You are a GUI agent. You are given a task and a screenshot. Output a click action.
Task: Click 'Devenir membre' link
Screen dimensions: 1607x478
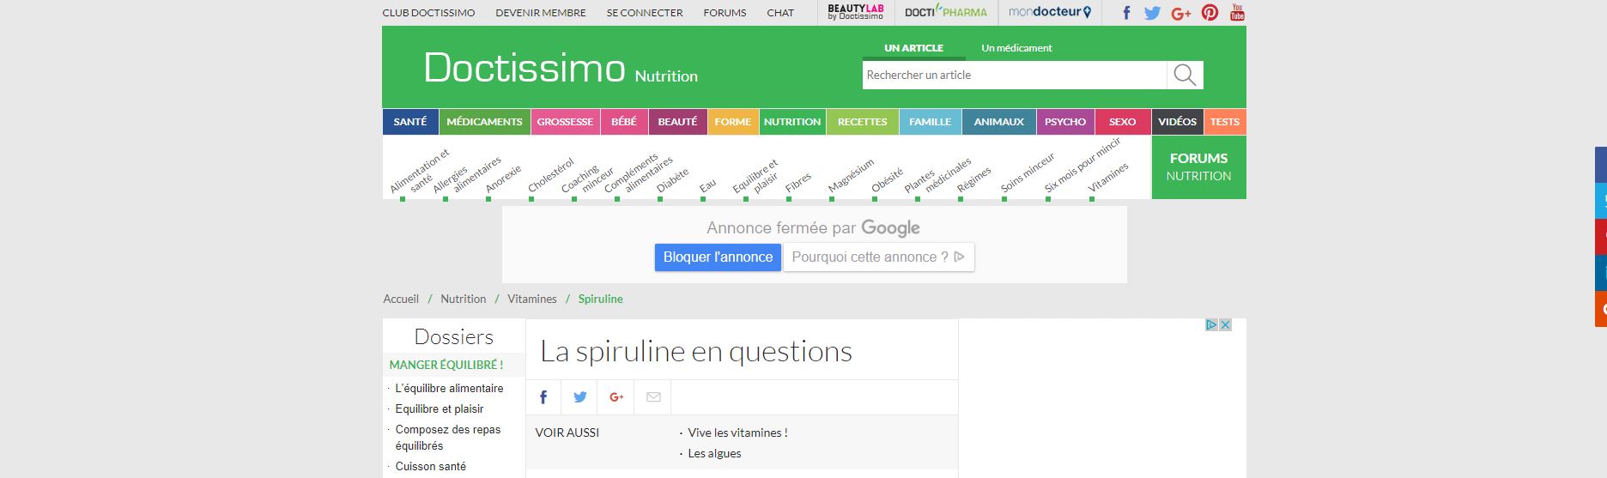pos(541,13)
